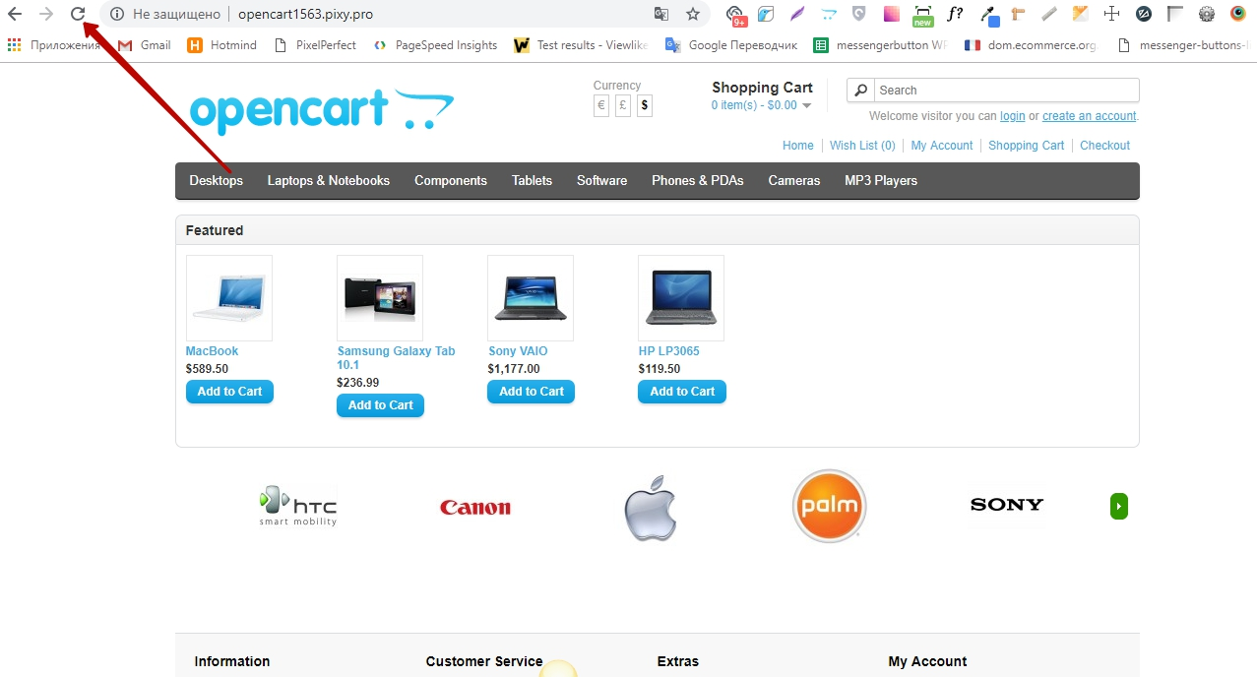The image size is (1257, 677).
Task: Open the MP3 Players category
Action: [881, 181]
